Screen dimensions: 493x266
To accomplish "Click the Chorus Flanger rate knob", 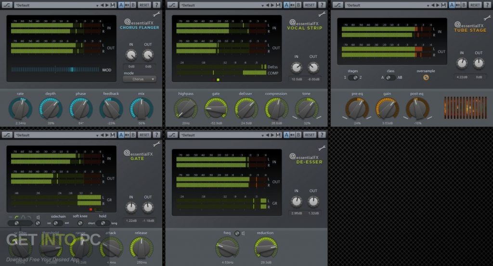I will 20,109.
